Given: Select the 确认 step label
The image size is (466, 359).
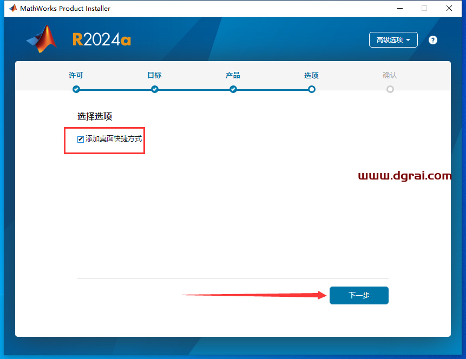Looking at the screenshot, I should (x=390, y=75).
